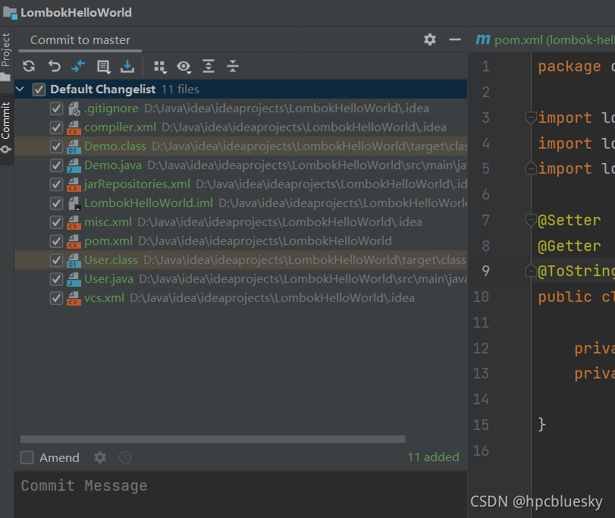Toggle the Default Changelist checkbox
The width and height of the screenshot is (615, 518).
click(x=39, y=89)
